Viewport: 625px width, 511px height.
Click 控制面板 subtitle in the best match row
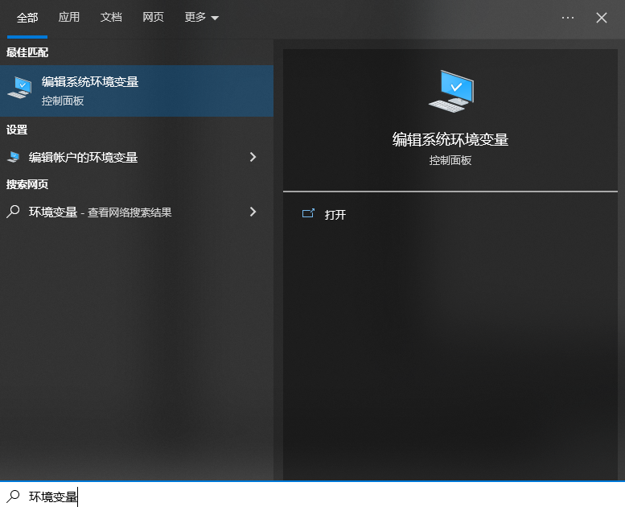point(63,101)
